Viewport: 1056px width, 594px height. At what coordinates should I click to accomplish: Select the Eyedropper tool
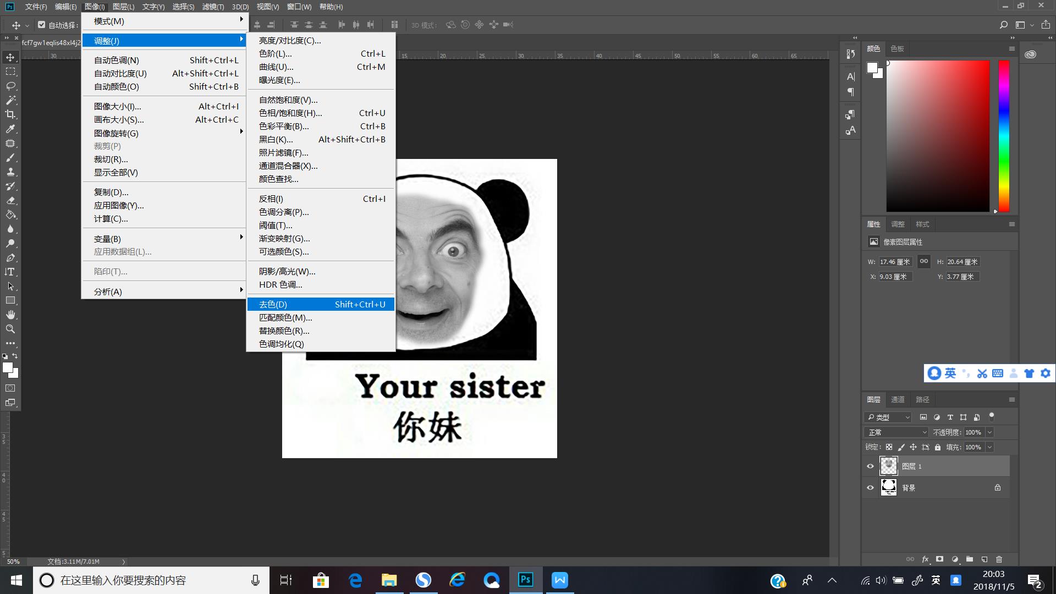pyautogui.click(x=10, y=129)
